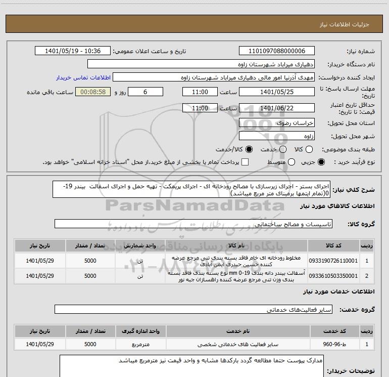Choose the متوسط purchase type radio
Image resolution: width=389 pixels, height=377 pixels.
click(x=291, y=162)
